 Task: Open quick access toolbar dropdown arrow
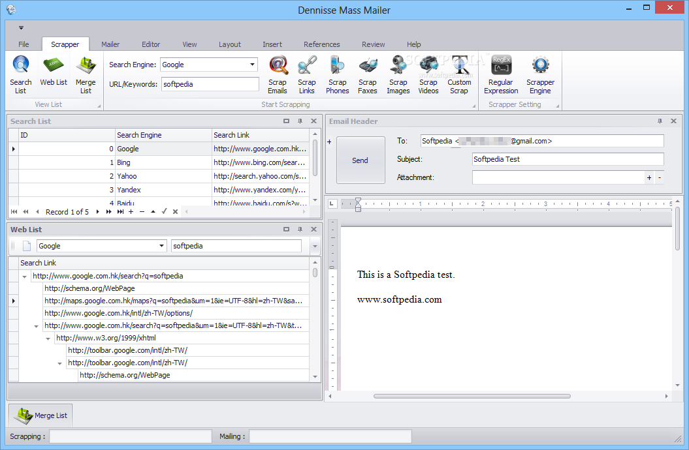click(21, 27)
